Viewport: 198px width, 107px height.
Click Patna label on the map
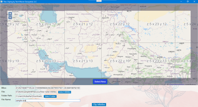pos(159,67)
